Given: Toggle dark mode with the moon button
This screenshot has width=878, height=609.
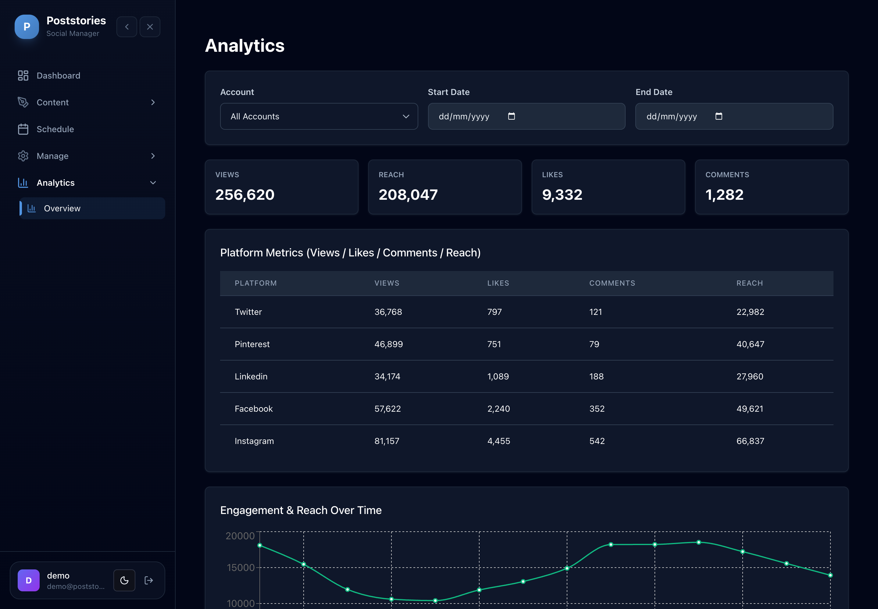Looking at the screenshot, I should click(x=124, y=580).
